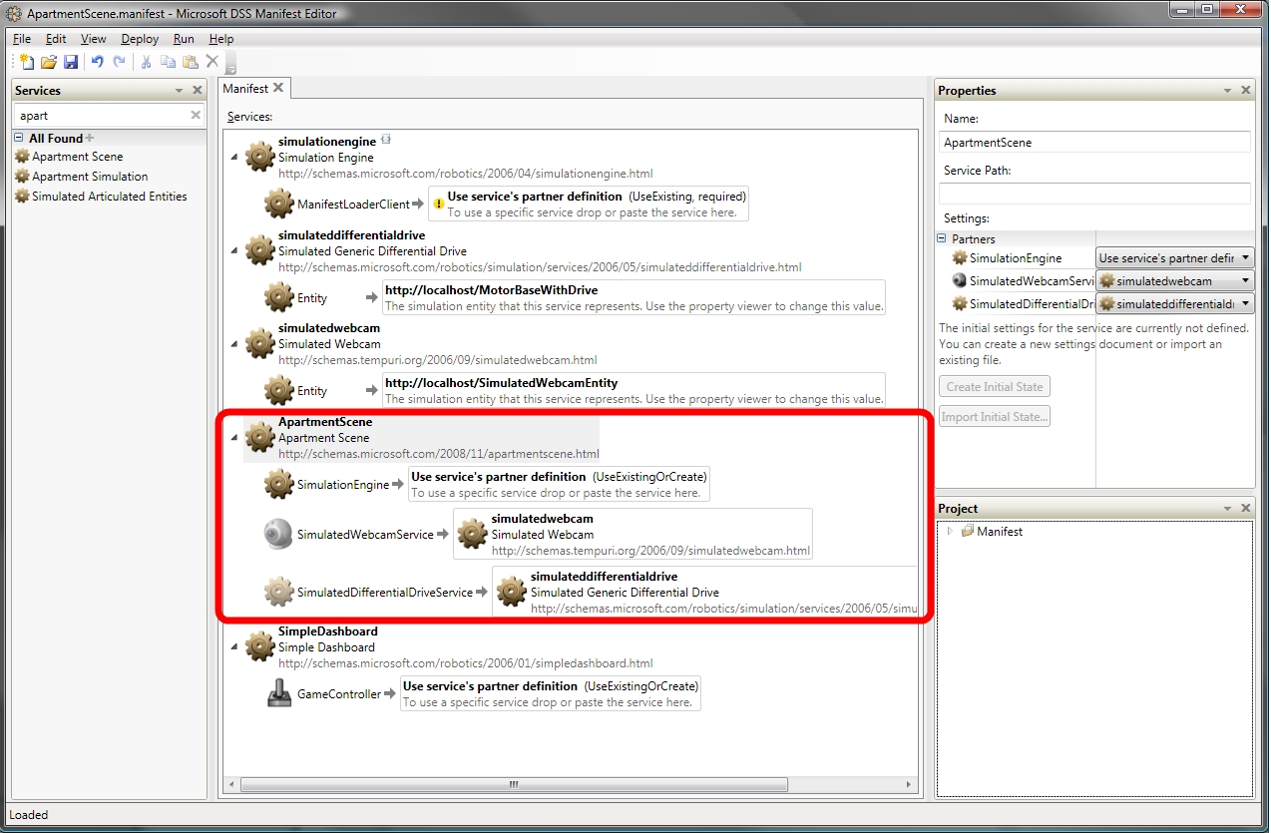Close the Project panel

(x=1246, y=509)
